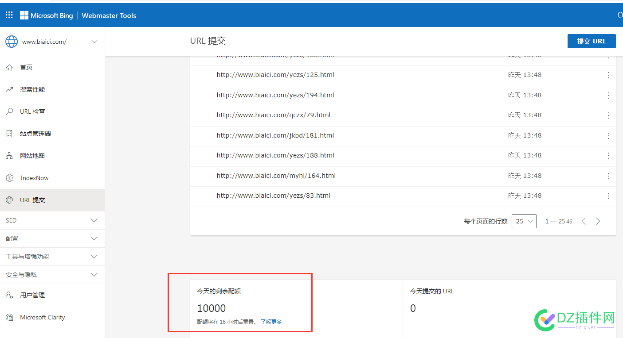Open rows per page dropdown showing 25
The height and width of the screenshot is (338, 623).
click(524, 221)
